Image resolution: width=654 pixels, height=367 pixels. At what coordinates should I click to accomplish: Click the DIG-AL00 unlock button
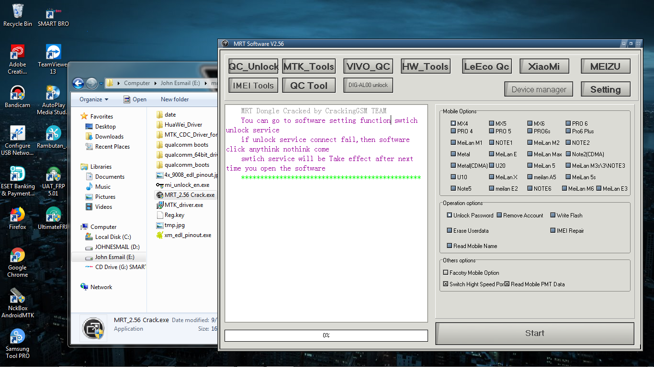tap(369, 85)
